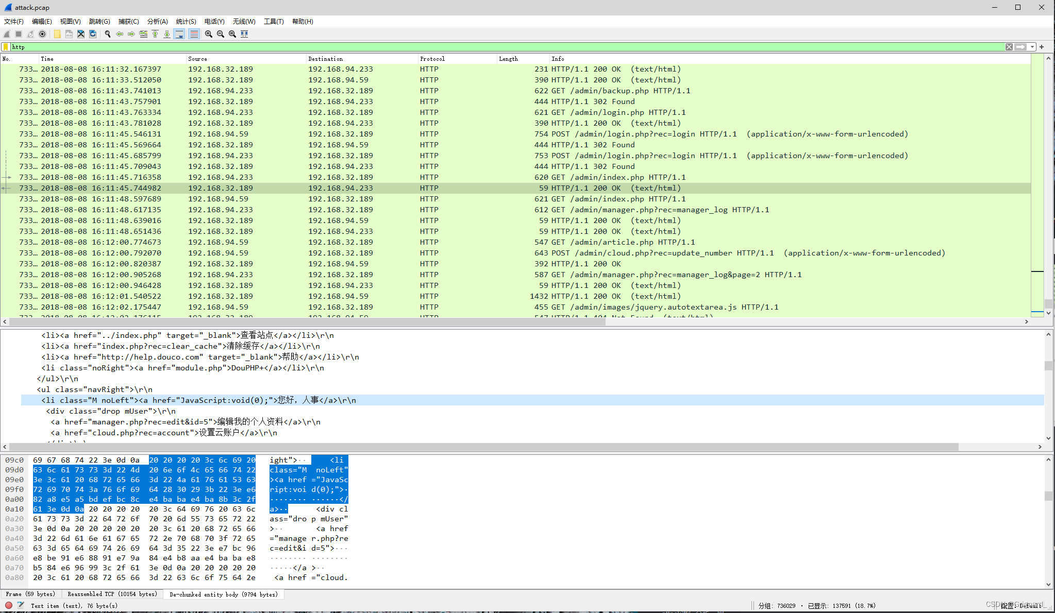The width and height of the screenshot is (1055, 613).
Task: Click the start capture shark fin icon
Action: click(7, 34)
